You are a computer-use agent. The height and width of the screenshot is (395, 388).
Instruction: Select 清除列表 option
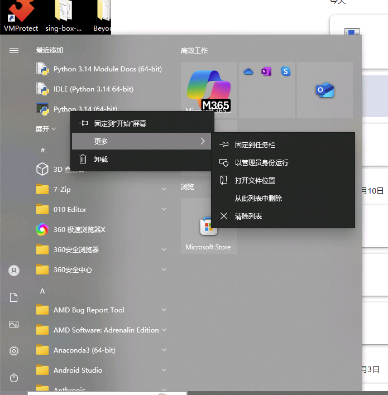[283, 216]
